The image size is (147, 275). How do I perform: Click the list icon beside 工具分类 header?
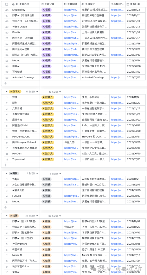point(42,4)
